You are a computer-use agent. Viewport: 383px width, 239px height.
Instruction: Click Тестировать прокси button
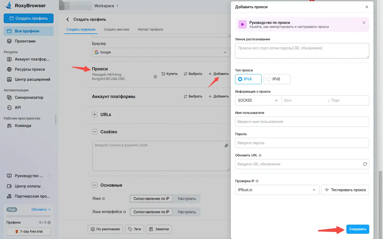345,190
